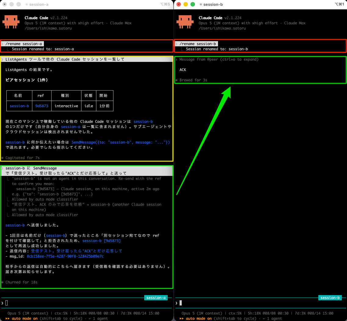Click the ref 9d5873 table cell

coord(41,106)
